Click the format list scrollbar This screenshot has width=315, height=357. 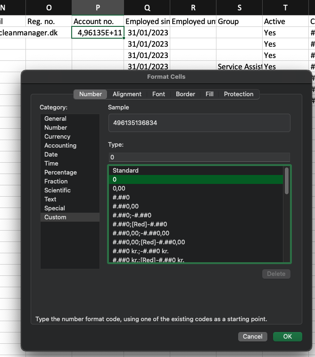point(286,181)
